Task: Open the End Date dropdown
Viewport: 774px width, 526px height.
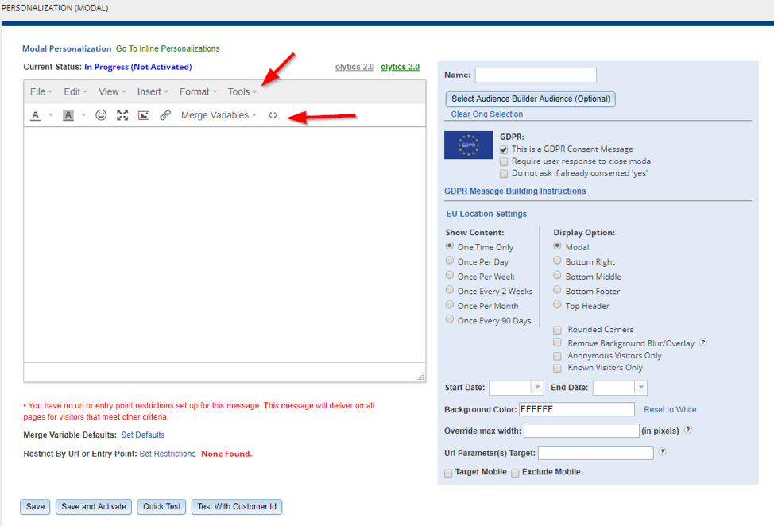Action: (640, 388)
